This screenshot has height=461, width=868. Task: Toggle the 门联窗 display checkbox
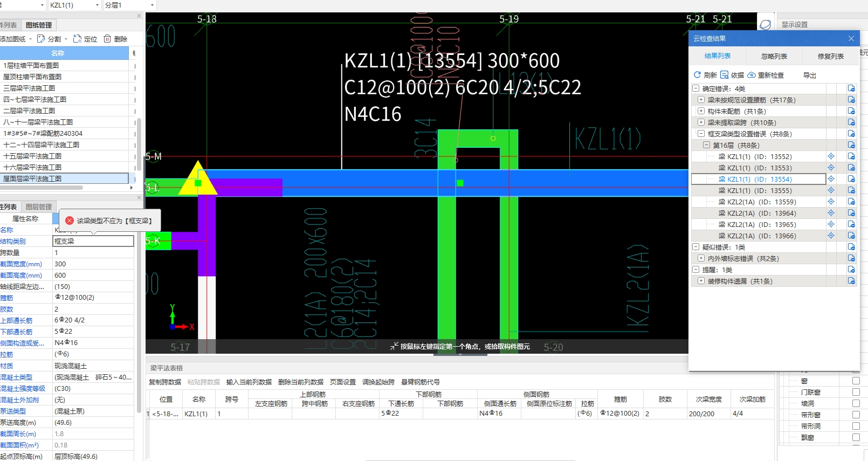(x=856, y=392)
